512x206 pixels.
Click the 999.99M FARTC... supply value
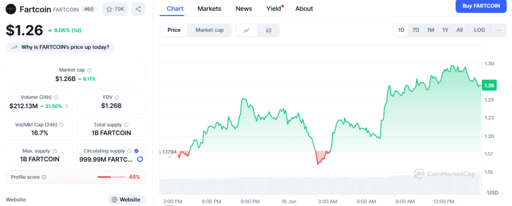tap(106, 160)
